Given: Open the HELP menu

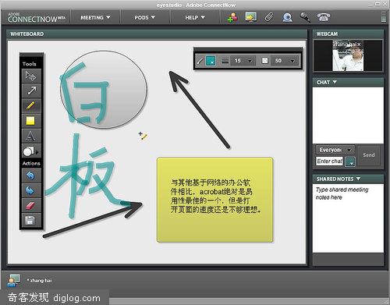Looking at the screenshot, I should coord(195,17).
